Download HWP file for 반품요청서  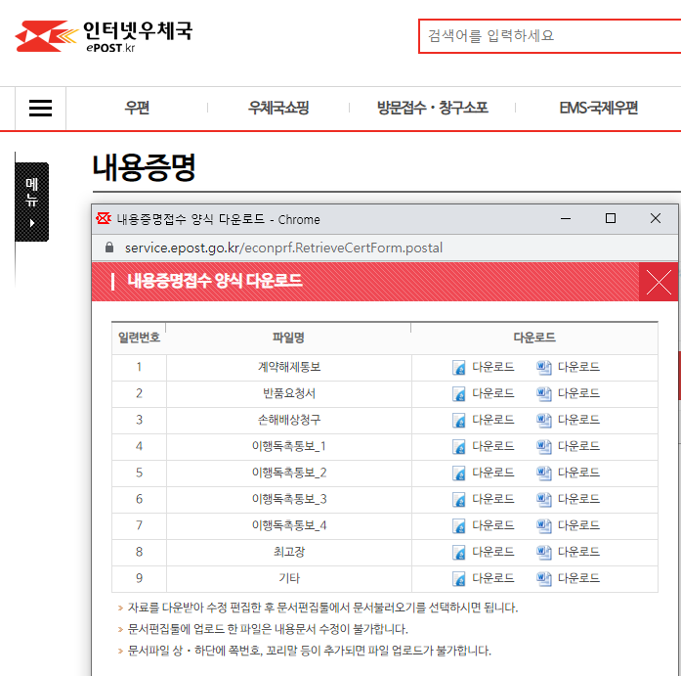(x=483, y=394)
